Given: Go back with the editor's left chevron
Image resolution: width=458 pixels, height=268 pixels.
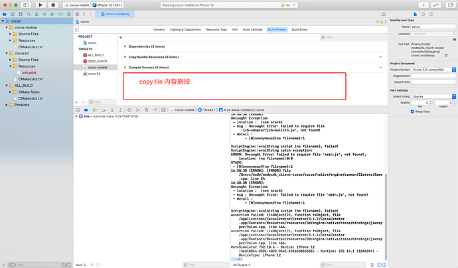Looking at the screenshot, I should [x=84, y=14].
